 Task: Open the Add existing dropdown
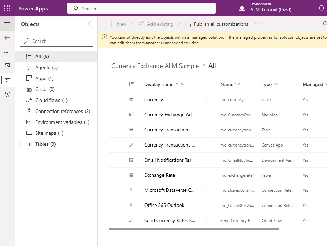(159, 24)
